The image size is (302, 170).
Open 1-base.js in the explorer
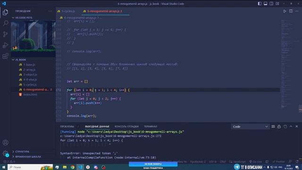coord(29,65)
